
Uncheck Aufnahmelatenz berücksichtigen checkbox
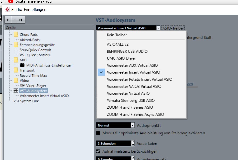pos(98,151)
